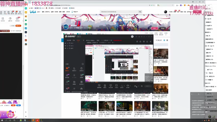Image resolution: width=217 pixels, height=122 pixels.
Task: Toggle lock of second source in streaming tool
Action: (67, 46)
